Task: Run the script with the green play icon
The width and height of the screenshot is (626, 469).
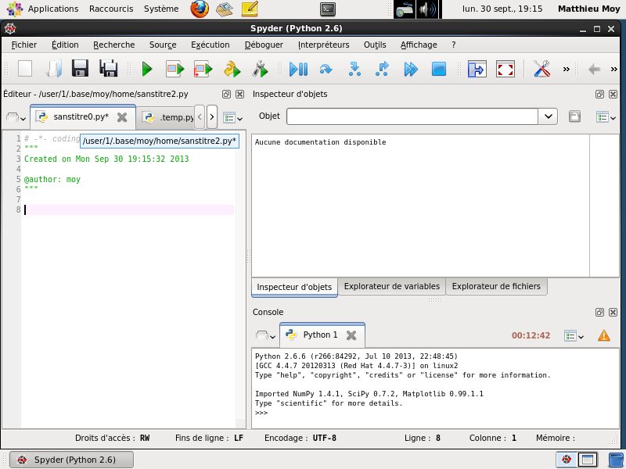Action: 147,69
